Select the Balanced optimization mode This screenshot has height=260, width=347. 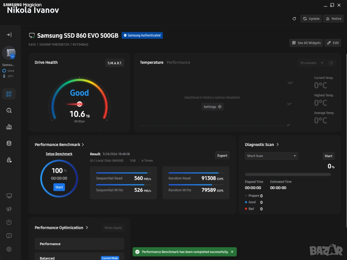[x=68, y=258]
